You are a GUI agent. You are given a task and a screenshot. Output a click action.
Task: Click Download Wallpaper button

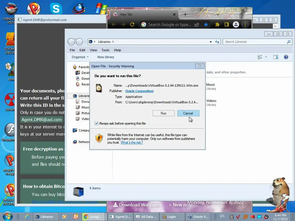coord(137,205)
